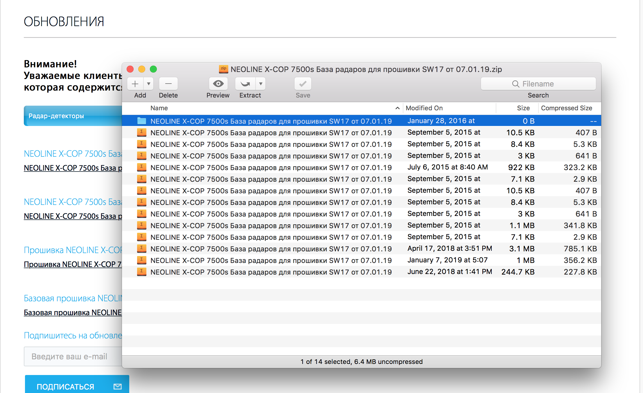Image resolution: width=643 pixels, height=393 pixels.
Task: Click first underlined NEOLINE X-COP 7500s База link
Action: [x=73, y=168]
